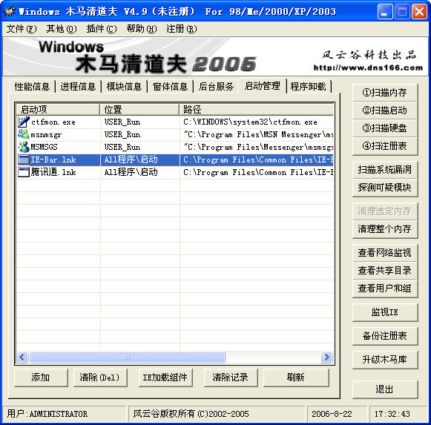Click USER_Run location in msnmsgr row
This screenshot has height=425, width=431.
point(122,134)
